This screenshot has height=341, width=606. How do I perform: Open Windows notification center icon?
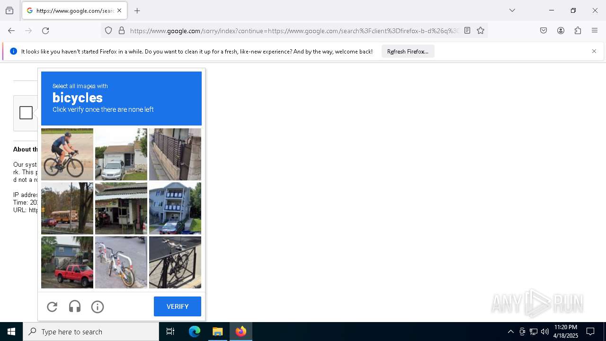tap(590, 332)
